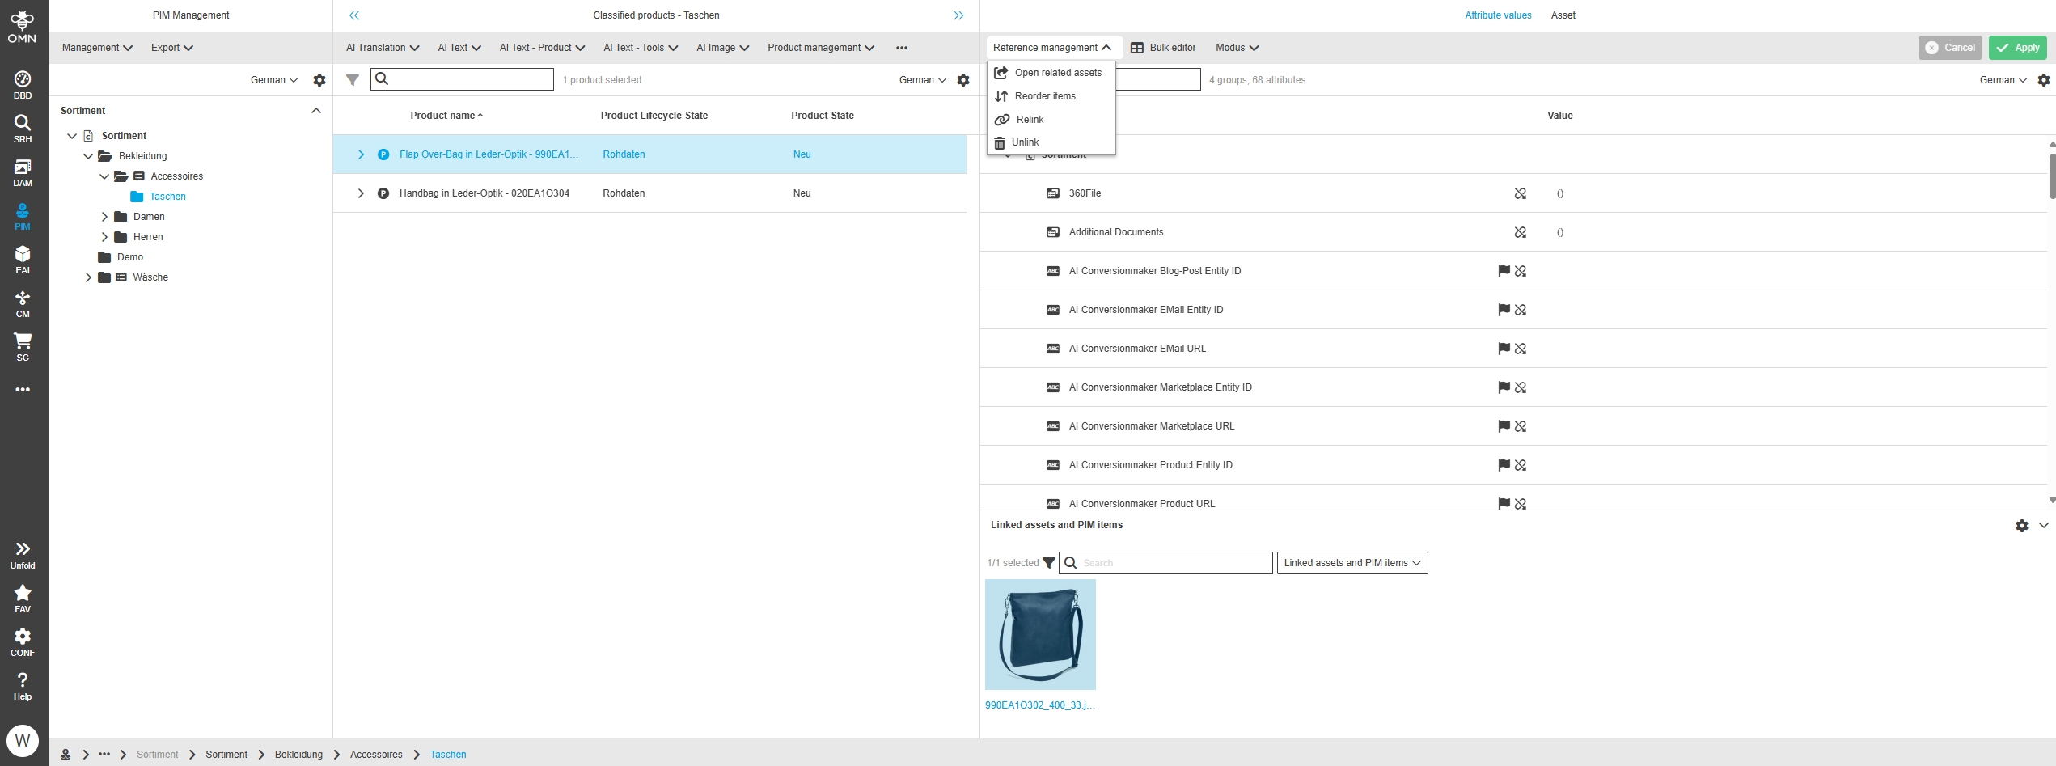The image size is (2056, 766).
Task: Click the FAV favorites star icon
Action: click(23, 599)
